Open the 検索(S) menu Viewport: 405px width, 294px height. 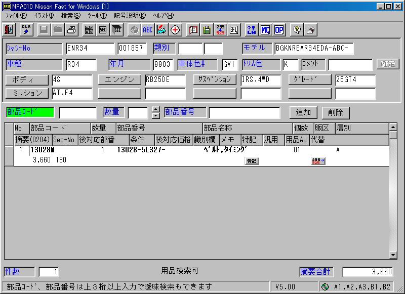pyautogui.click(x=70, y=16)
